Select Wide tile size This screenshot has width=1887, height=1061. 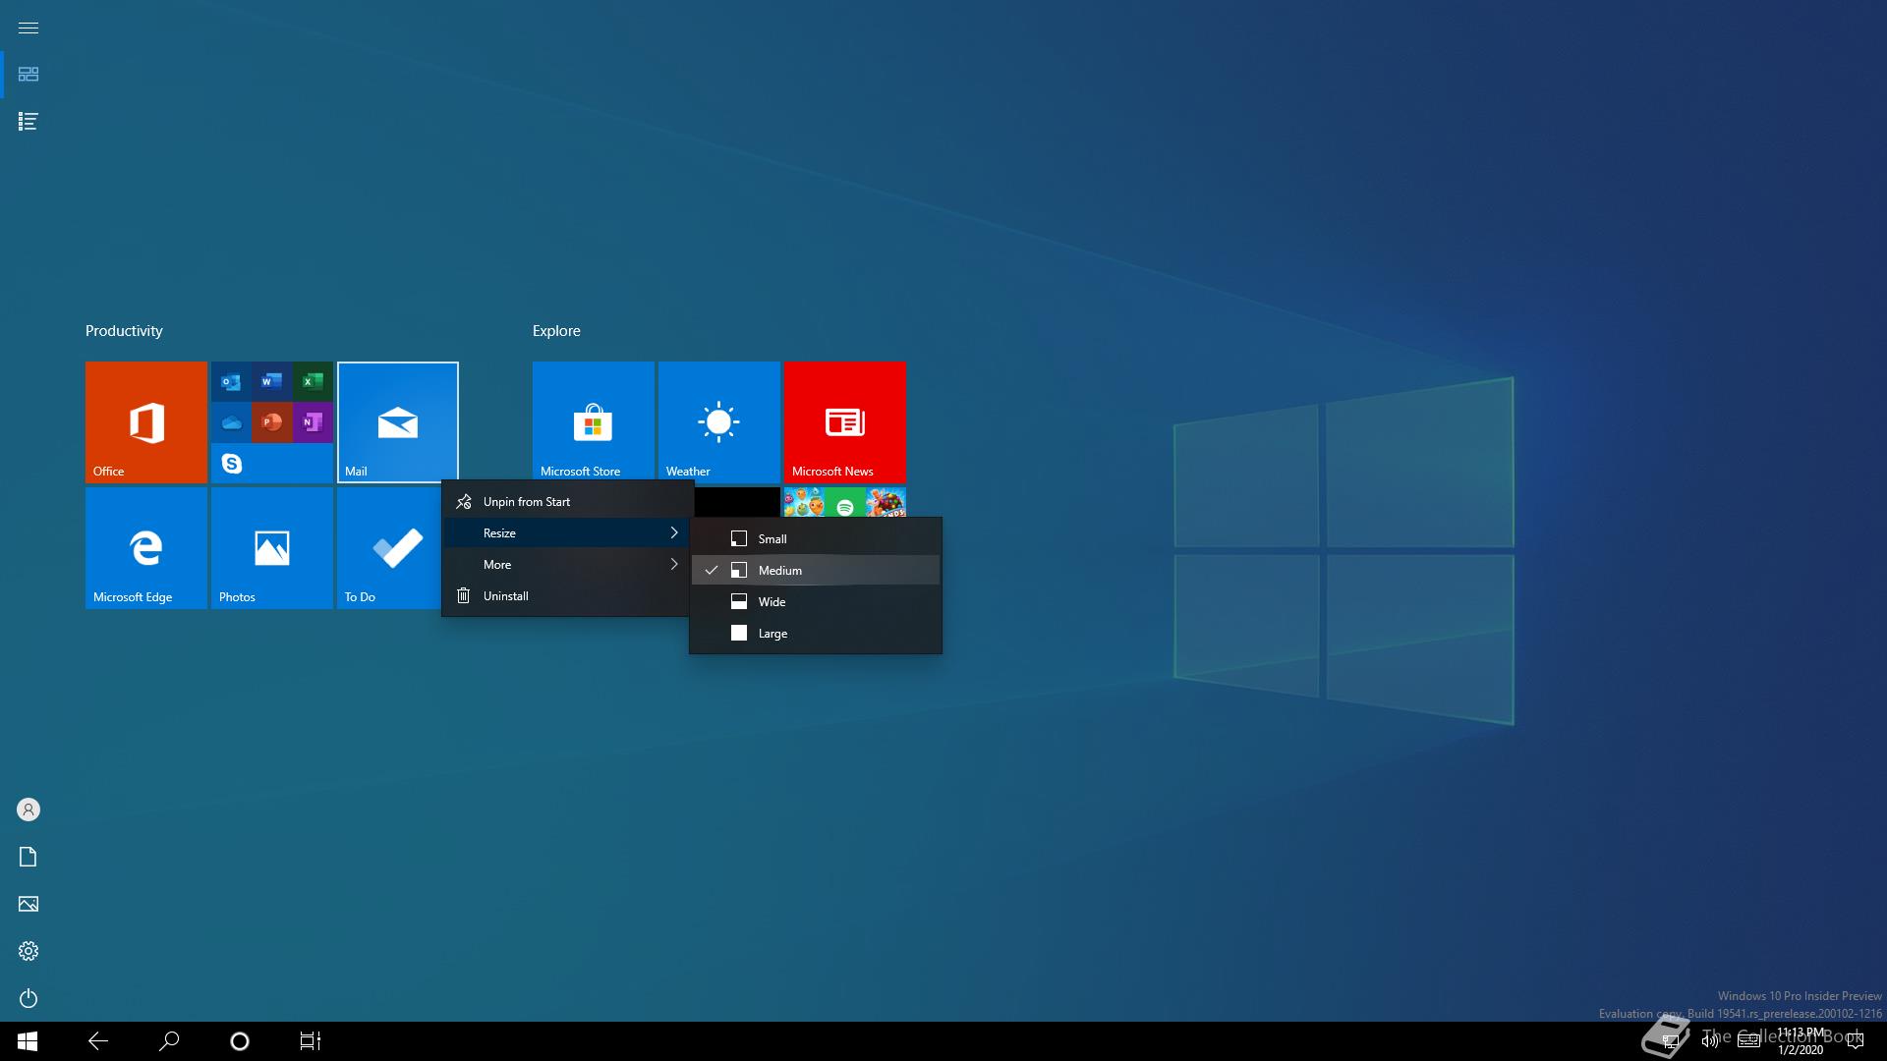tap(816, 602)
